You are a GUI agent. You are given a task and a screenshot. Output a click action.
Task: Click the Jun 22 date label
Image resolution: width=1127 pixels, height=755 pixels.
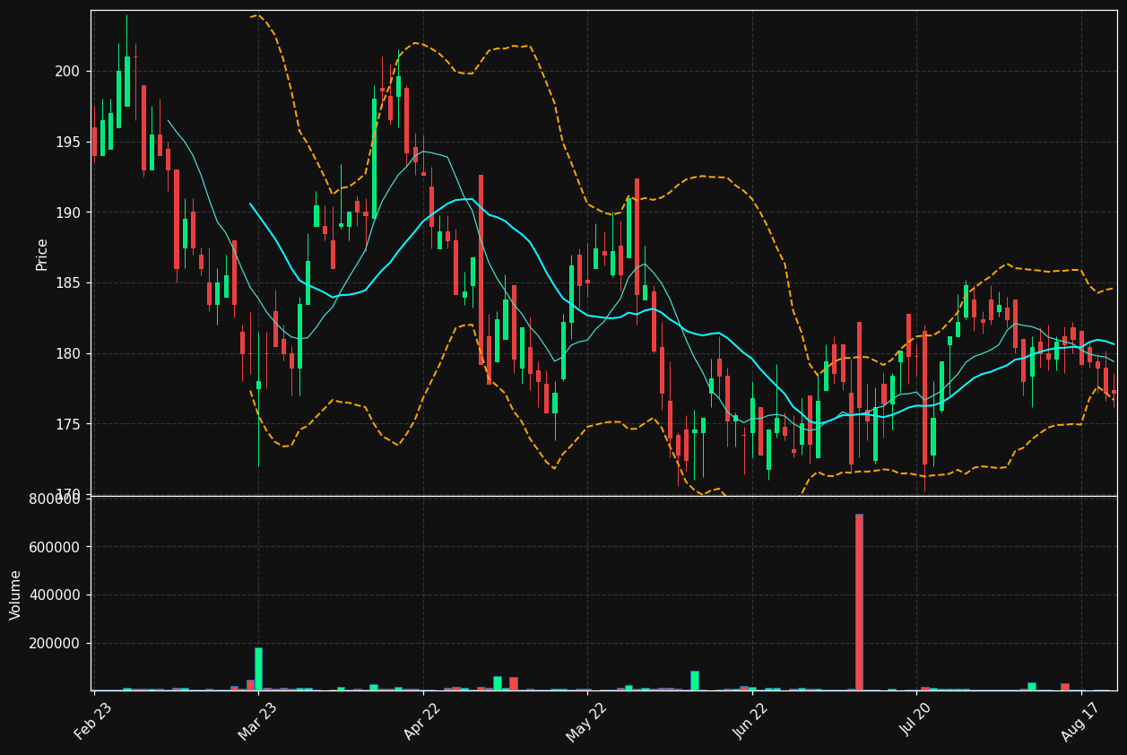click(x=751, y=721)
